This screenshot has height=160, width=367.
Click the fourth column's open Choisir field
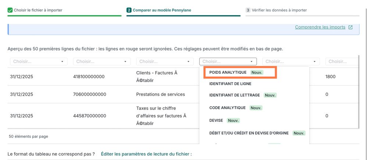[228, 62]
